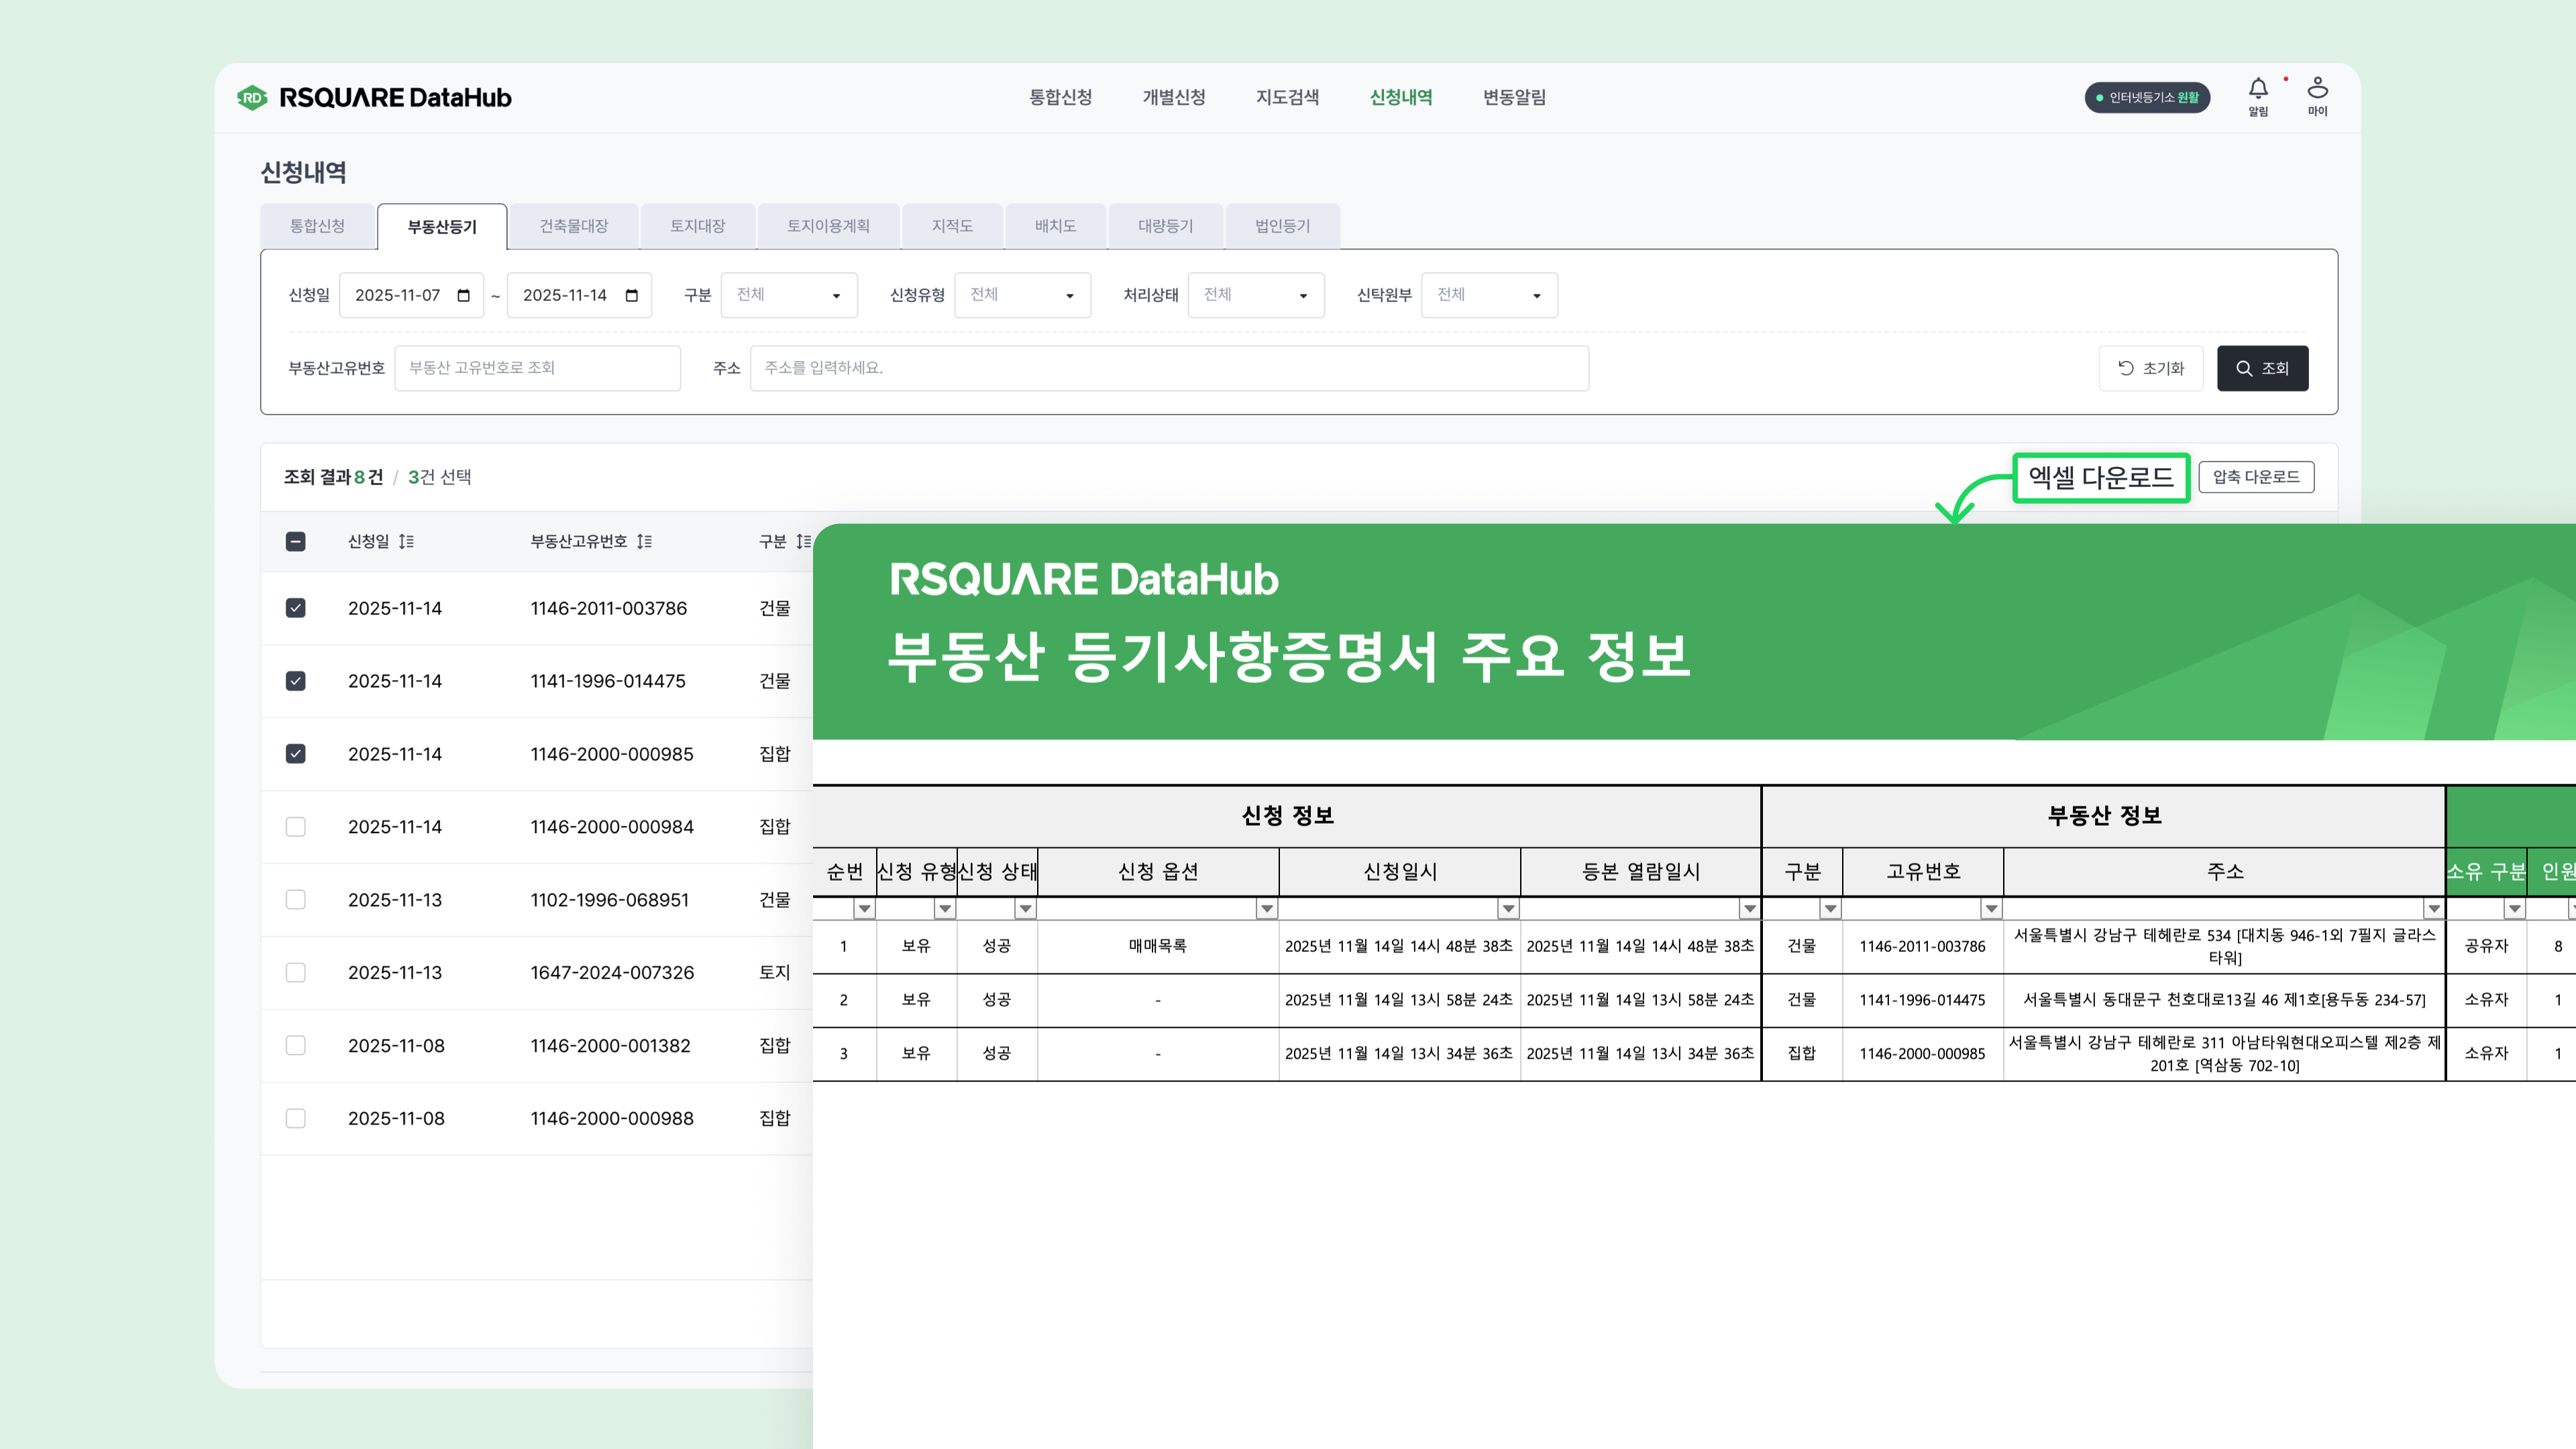The height and width of the screenshot is (1449, 2576).
Task: Open calendar picker on end date 2025-11-14
Action: tap(631, 296)
